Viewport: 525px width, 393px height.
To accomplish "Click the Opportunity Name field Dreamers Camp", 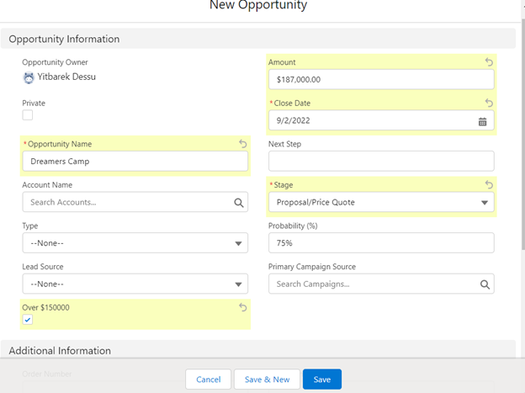I will tap(135, 161).
